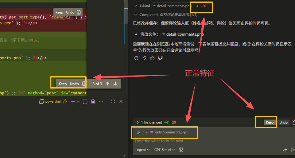Image resolution: width=295 pixels, height=158 pixels.
Task: Maximize the terminal panel size
Action: tap(113, 101)
